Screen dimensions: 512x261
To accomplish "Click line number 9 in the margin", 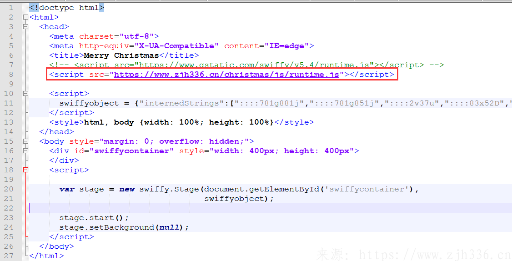I will tap(11, 84).
